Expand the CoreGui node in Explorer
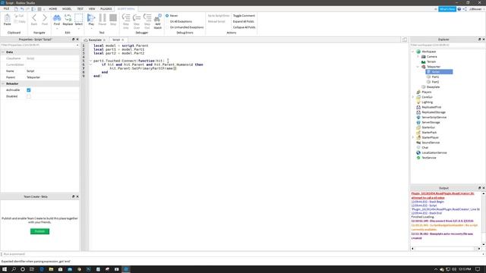 [413, 97]
